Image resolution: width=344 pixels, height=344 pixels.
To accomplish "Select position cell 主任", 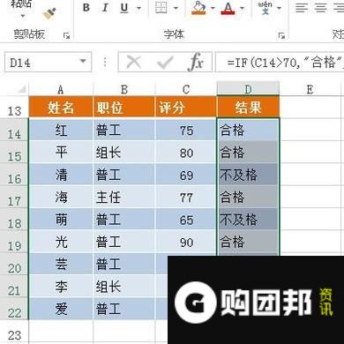I will [124, 197].
